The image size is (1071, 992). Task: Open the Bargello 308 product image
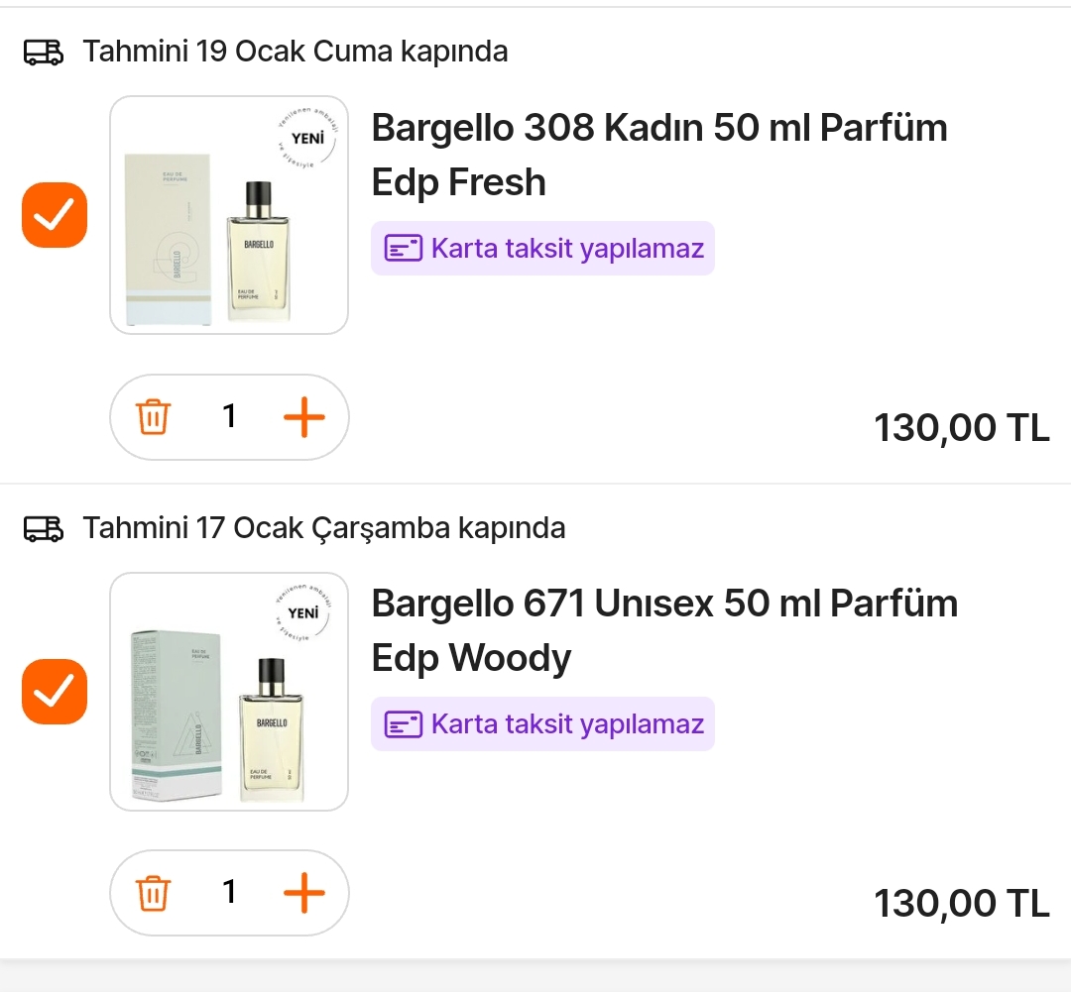[229, 215]
